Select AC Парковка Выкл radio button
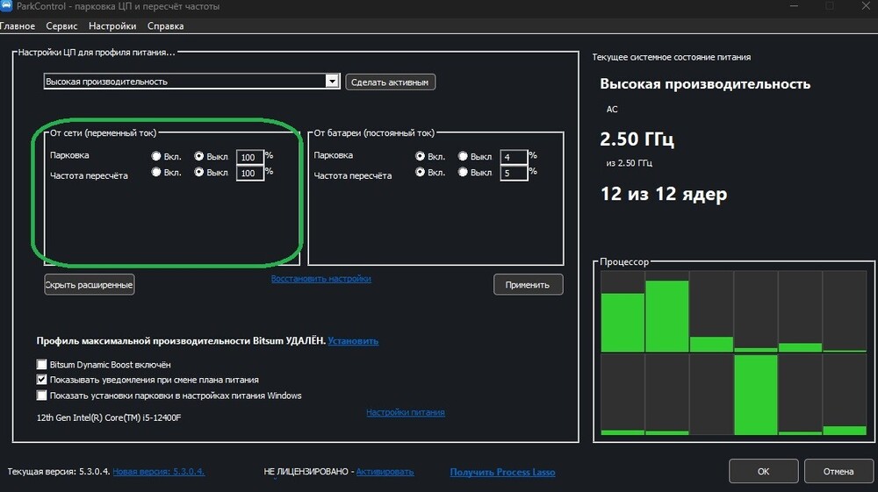This screenshot has width=878, height=492. click(x=198, y=156)
